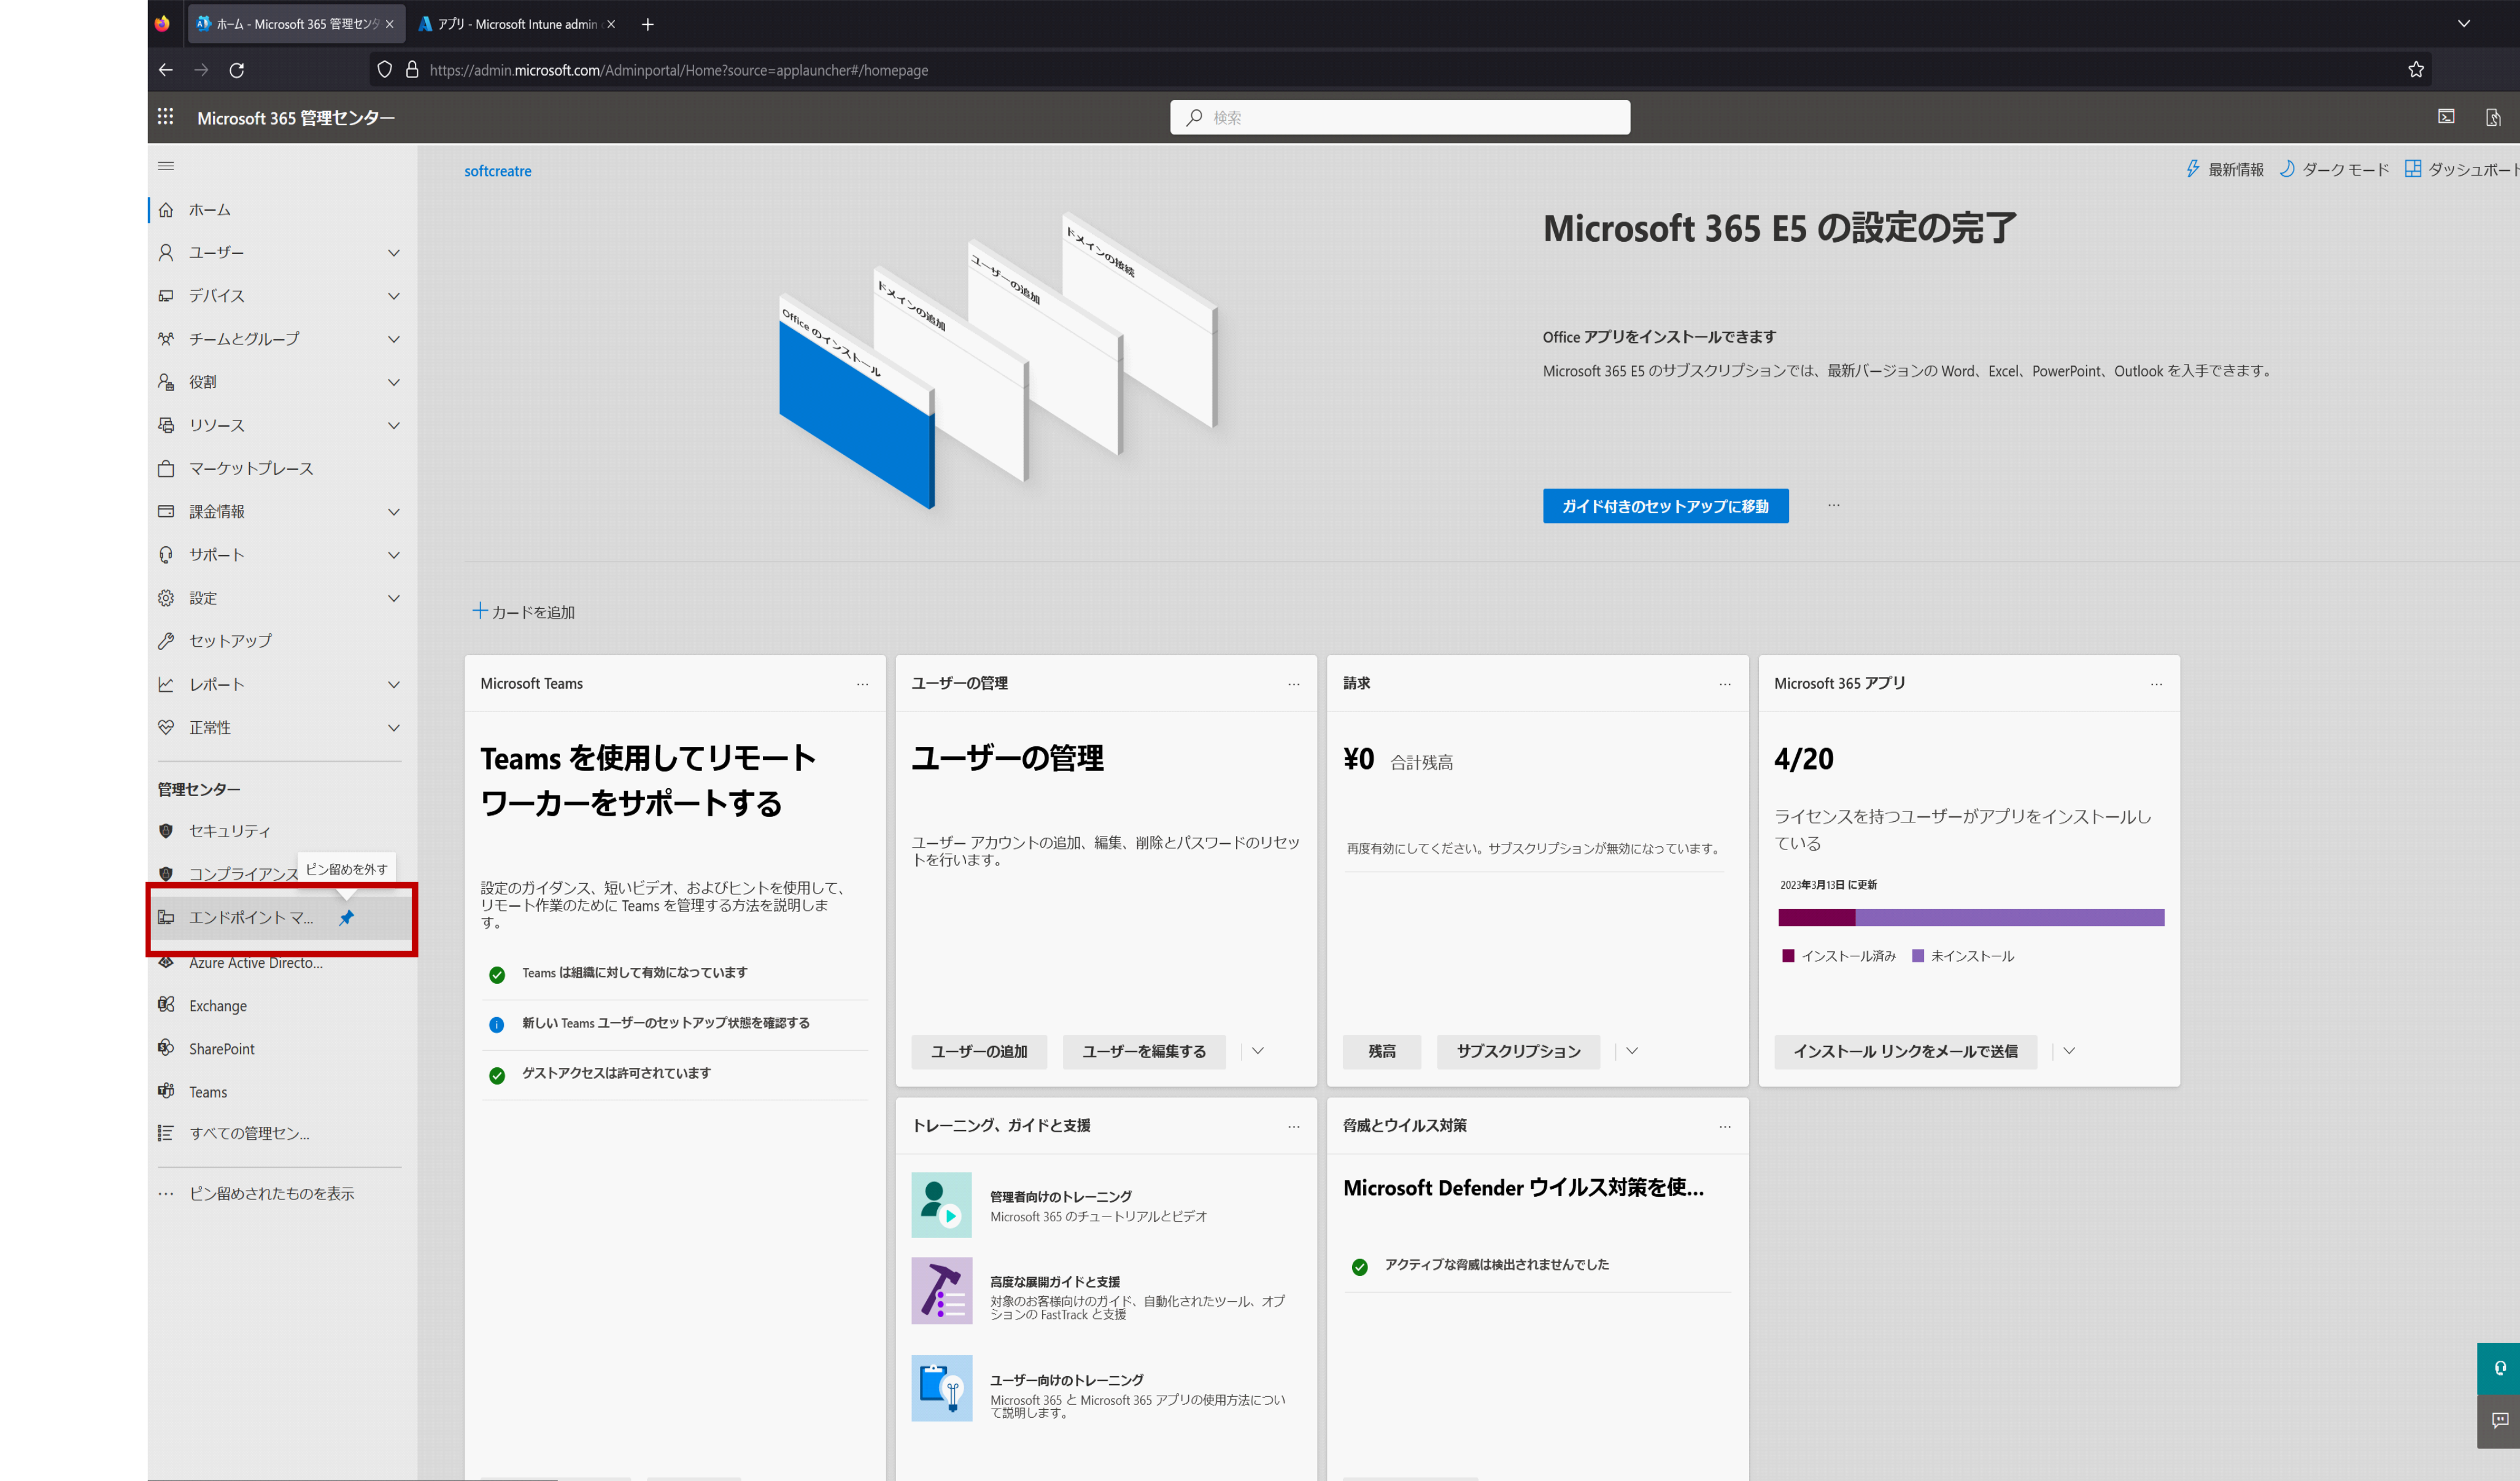
Task: Reload the page with refresh icon
Action: [x=237, y=70]
